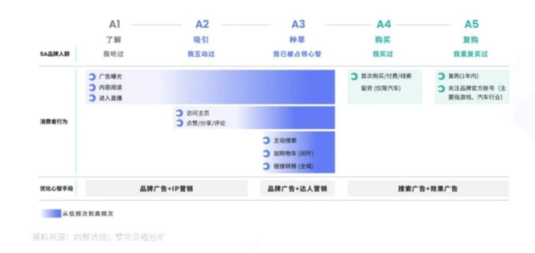
Task: Click the green icon beside 首次购买/付费/线索
Action: click(x=354, y=77)
